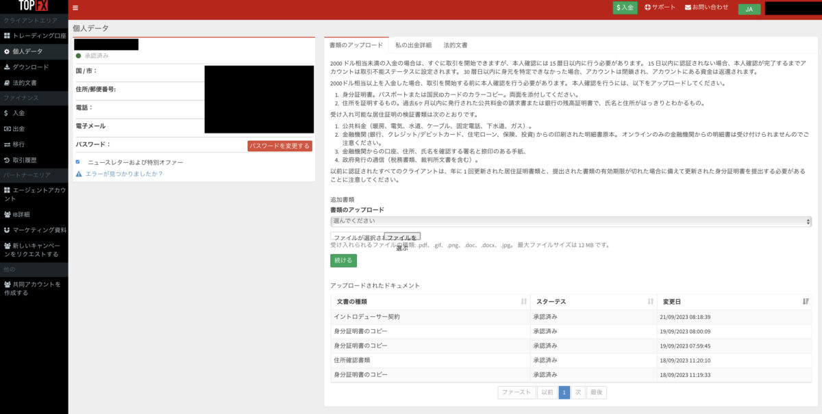Click the hamburger menu icon in header
The width and height of the screenshot is (822, 414).
point(75,8)
